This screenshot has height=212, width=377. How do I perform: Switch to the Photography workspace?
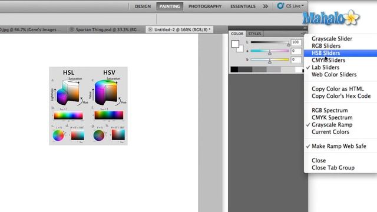point(205,6)
